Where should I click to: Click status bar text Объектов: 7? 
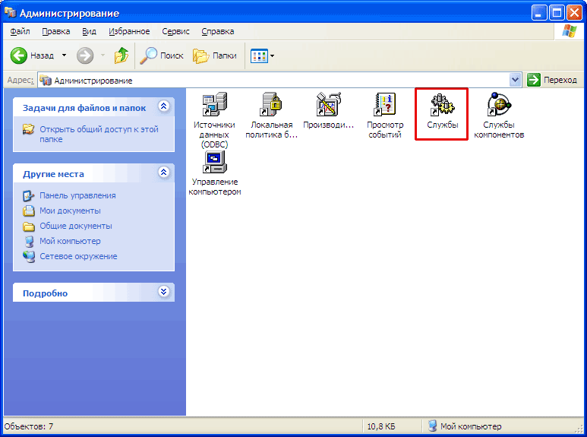tap(29, 426)
